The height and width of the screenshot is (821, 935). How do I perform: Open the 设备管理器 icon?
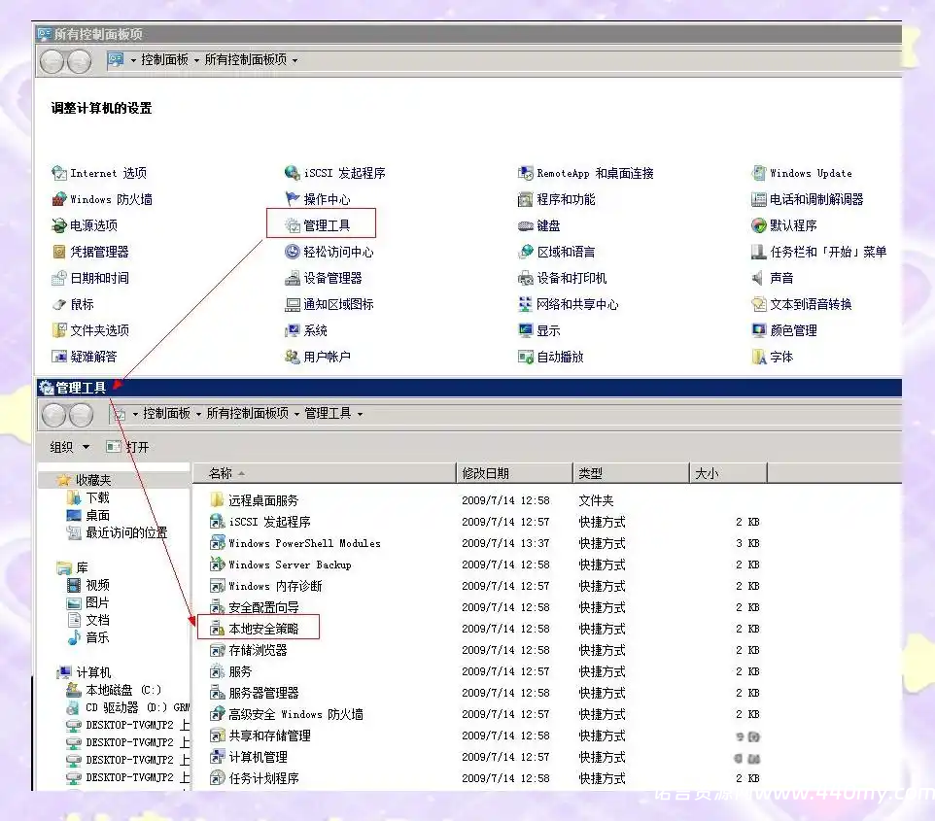pos(293,279)
